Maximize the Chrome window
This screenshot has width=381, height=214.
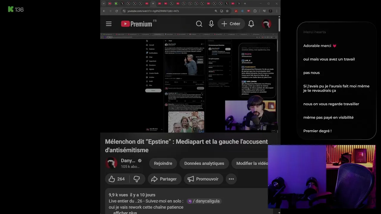coord(268,4)
